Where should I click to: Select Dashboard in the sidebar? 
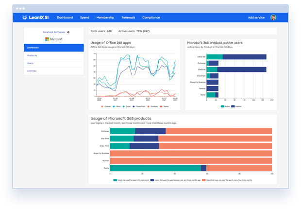point(54,48)
